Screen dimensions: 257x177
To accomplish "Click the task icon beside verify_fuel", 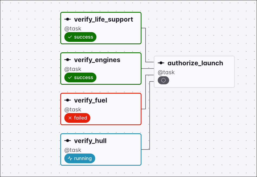I will [x=67, y=100].
